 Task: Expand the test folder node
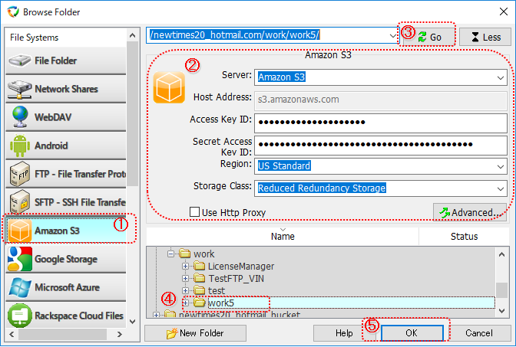pos(185,290)
